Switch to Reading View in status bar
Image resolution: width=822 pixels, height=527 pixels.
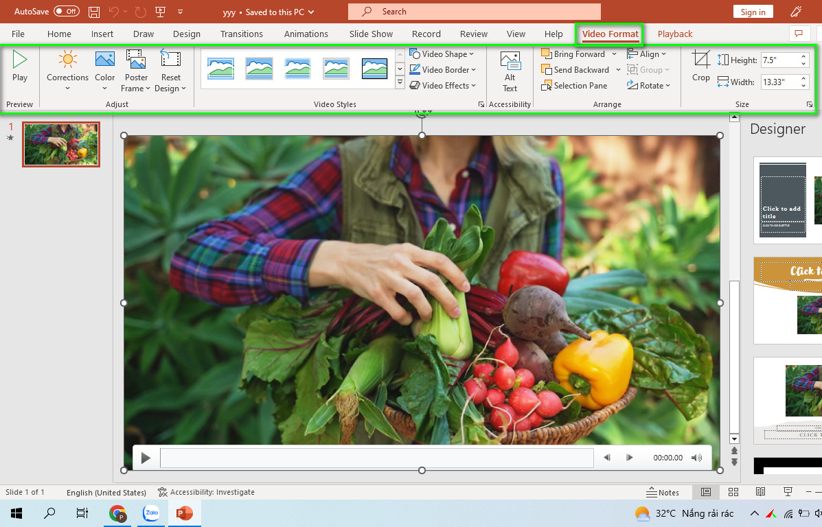(761, 492)
